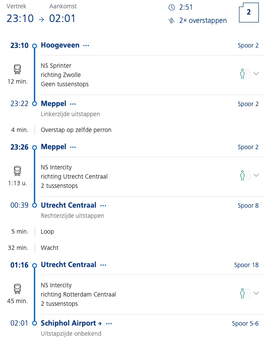The width and height of the screenshot is (265, 341).
Task: Click the Hoogeveen station name
Action: [60, 45]
